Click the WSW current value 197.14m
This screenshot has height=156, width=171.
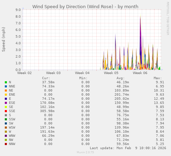click(47, 128)
